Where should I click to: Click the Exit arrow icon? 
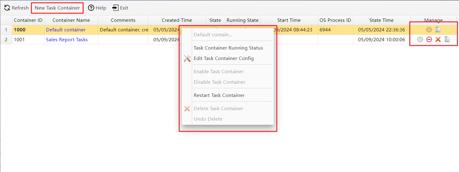tap(115, 8)
